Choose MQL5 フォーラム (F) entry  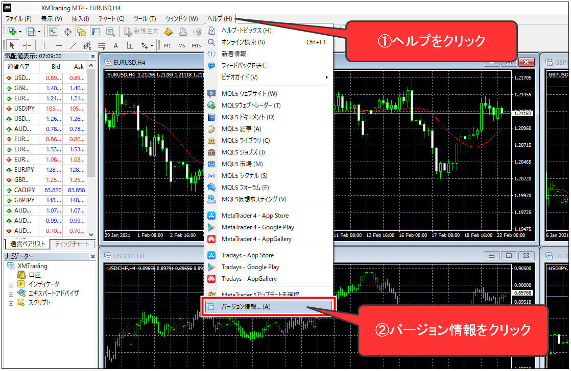pos(269,188)
